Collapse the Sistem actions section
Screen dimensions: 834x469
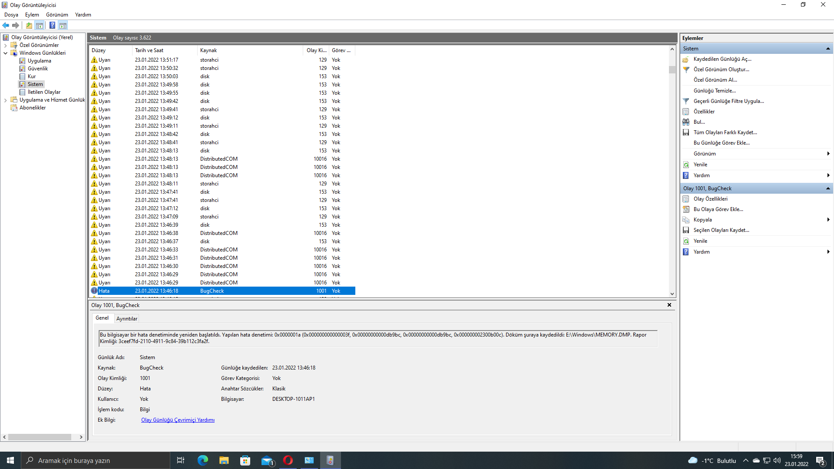828,49
